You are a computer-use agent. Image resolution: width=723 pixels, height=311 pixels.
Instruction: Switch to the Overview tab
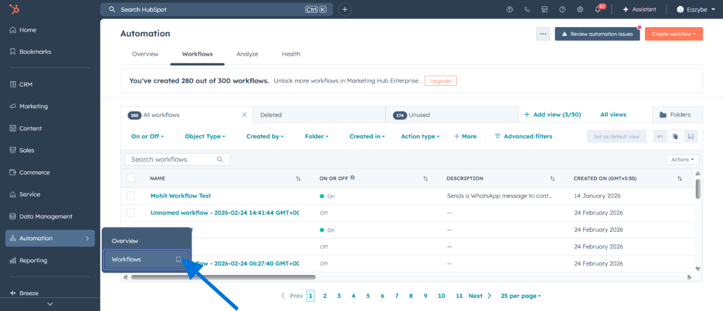point(145,54)
